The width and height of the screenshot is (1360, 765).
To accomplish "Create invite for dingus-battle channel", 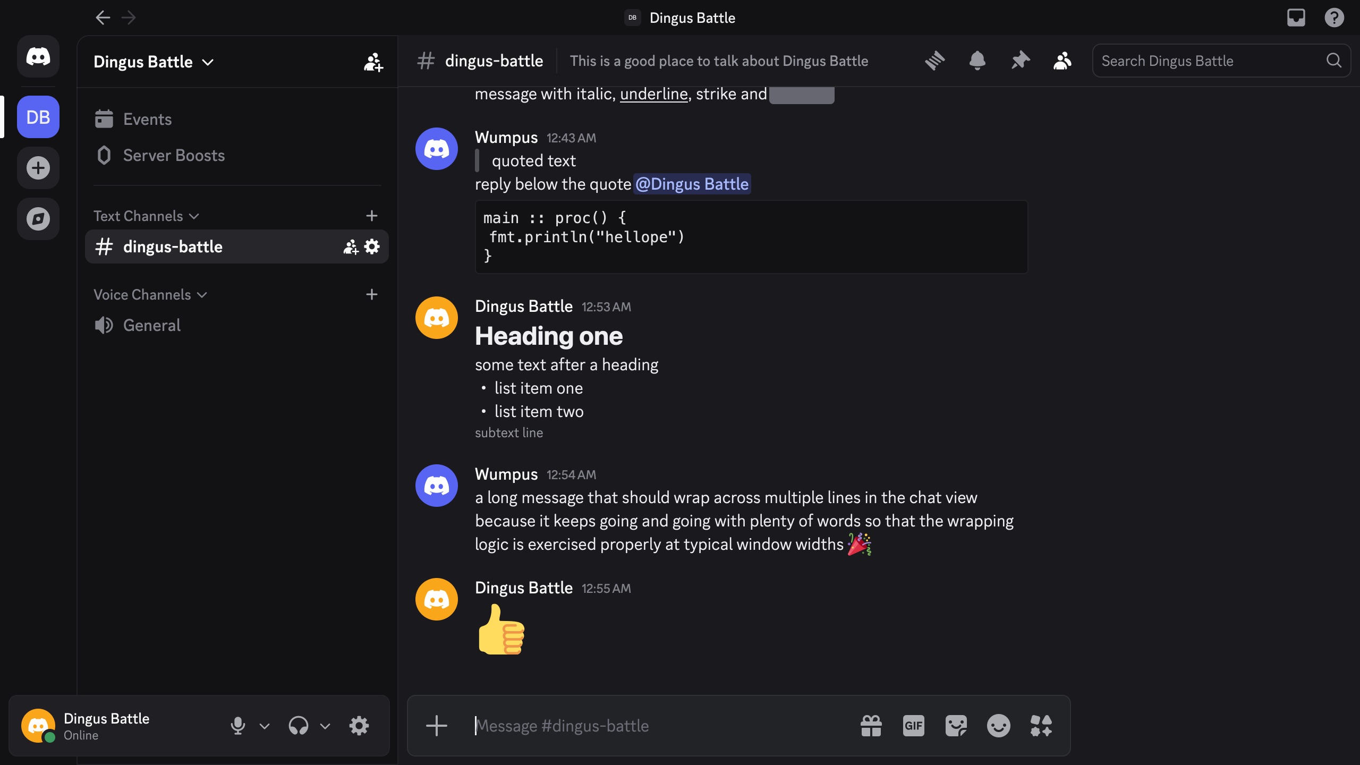I will pyautogui.click(x=351, y=246).
